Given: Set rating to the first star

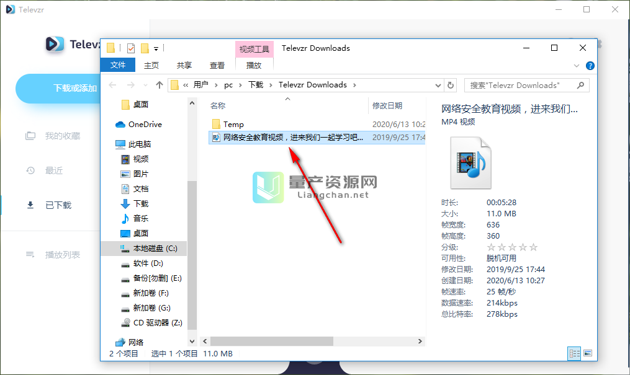Looking at the screenshot, I should point(491,247).
